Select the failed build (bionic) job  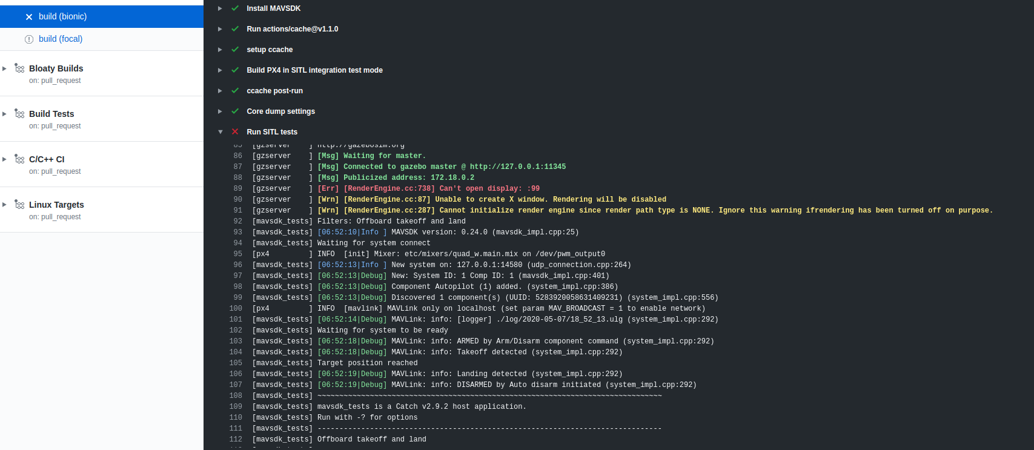coord(102,16)
